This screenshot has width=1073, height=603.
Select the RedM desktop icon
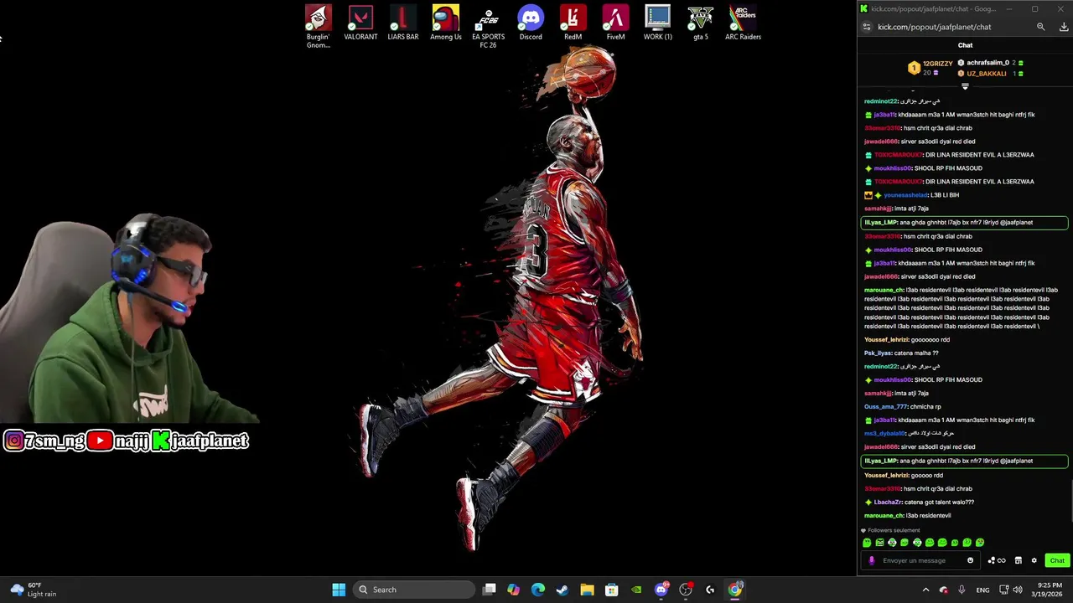point(573,23)
